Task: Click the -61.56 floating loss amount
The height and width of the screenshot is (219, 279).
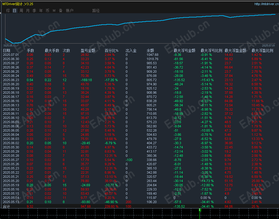Action: (179, 59)
